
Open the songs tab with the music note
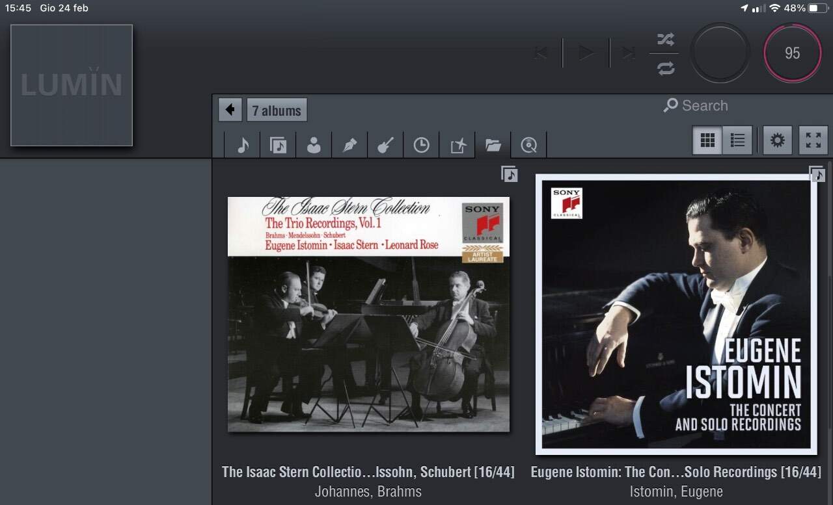pos(242,145)
